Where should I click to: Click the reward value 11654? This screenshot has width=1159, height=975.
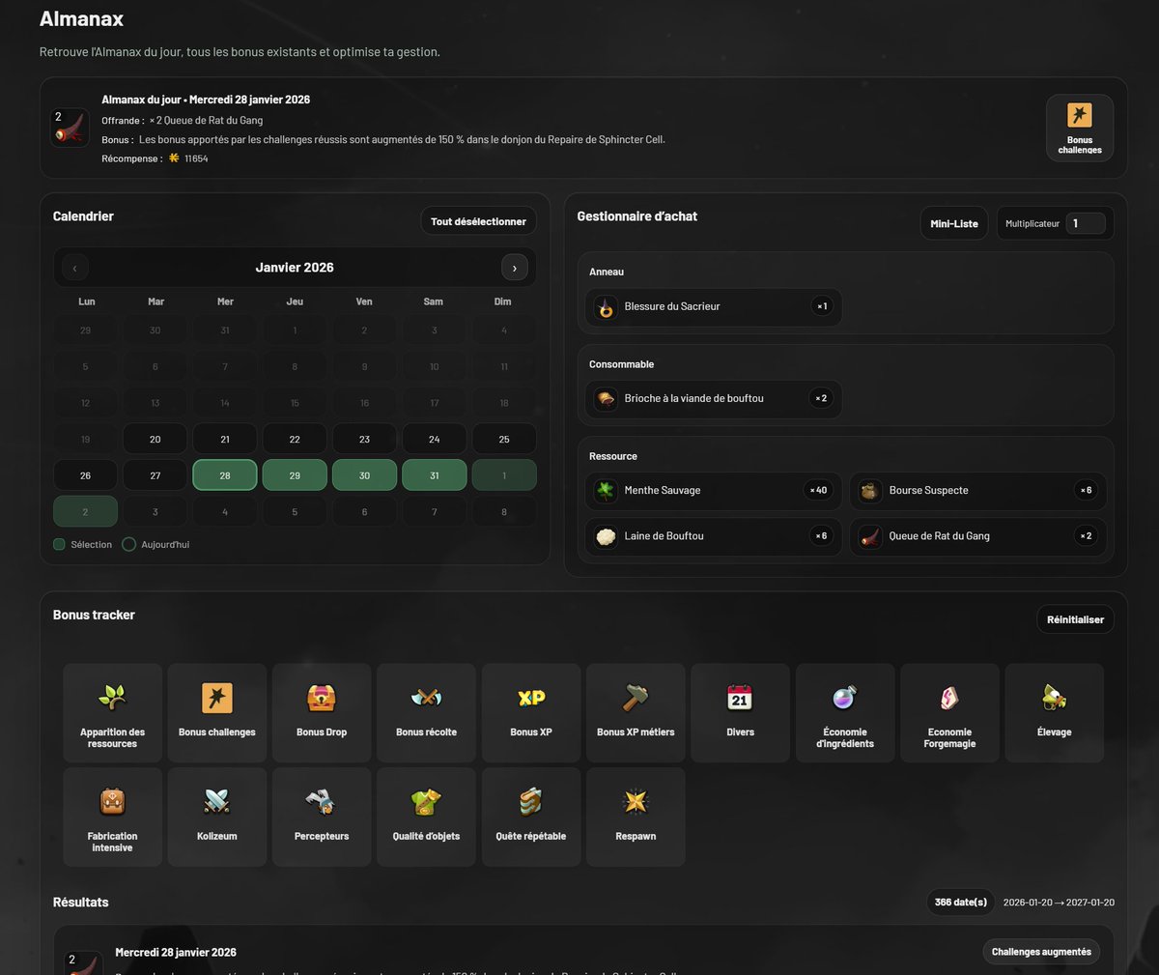(x=196, y=158)
